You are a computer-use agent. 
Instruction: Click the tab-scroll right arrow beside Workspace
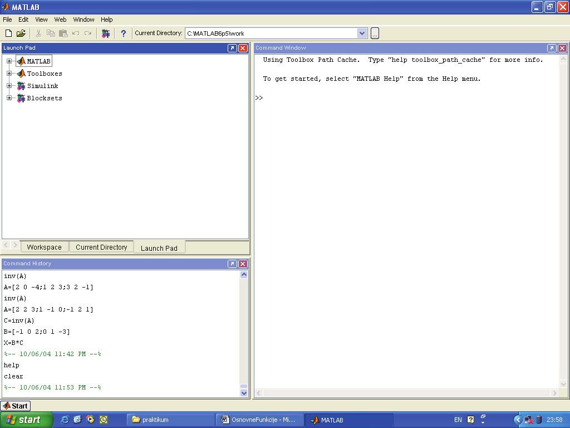15,245
